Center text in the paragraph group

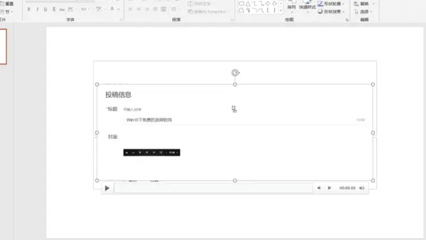pos(139,9)
